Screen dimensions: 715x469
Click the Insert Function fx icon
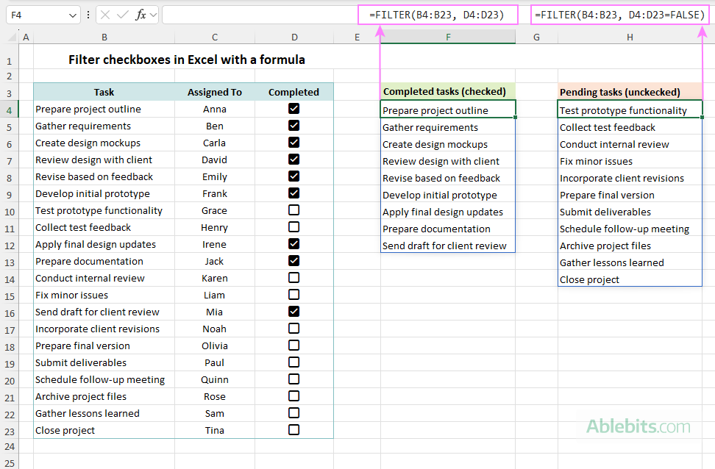pyautogui.click(x=140, y=14)
